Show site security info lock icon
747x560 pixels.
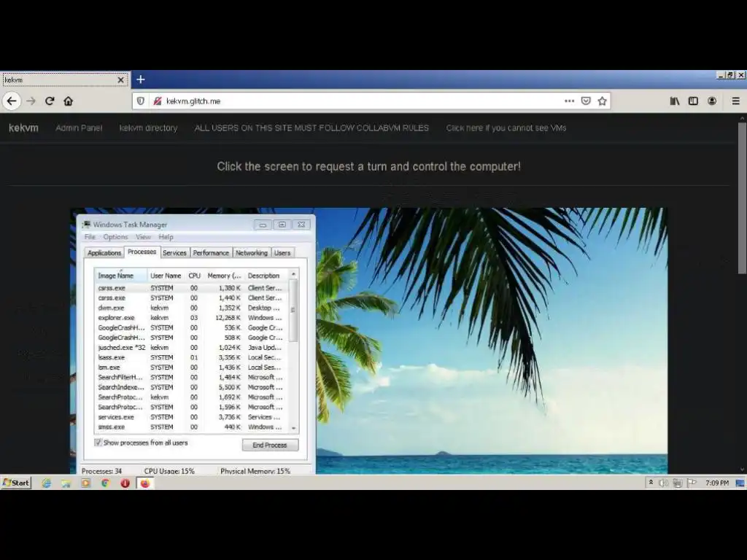coord(158,101)
